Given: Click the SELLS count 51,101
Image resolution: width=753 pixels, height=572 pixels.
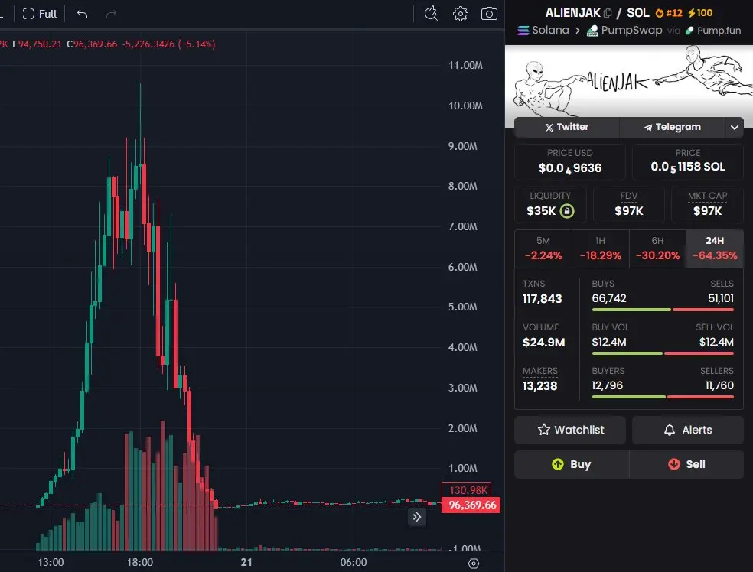Looking at the screenshot, I should pyautogui.click(x=721, y=298).
